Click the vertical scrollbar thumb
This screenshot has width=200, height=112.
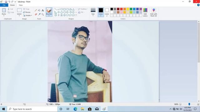199,43
